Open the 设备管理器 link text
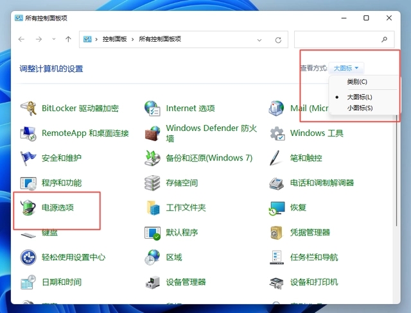The height and width of the screenshot is (313, 411). 186,282
